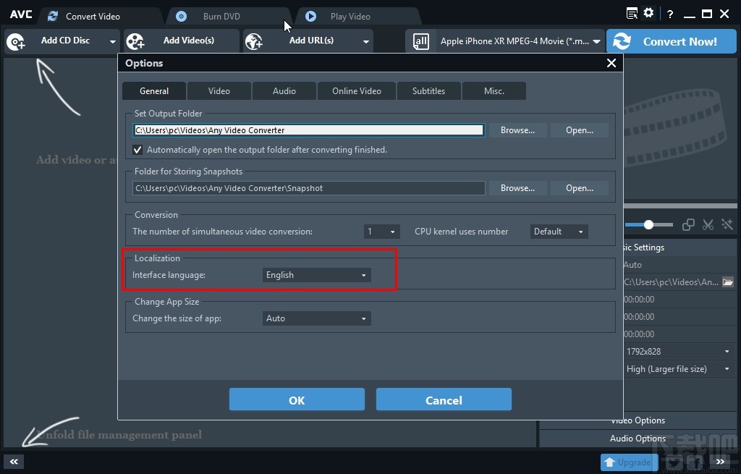Select the Burn DVD tab

pyautogui.click(x=221, y=16)
